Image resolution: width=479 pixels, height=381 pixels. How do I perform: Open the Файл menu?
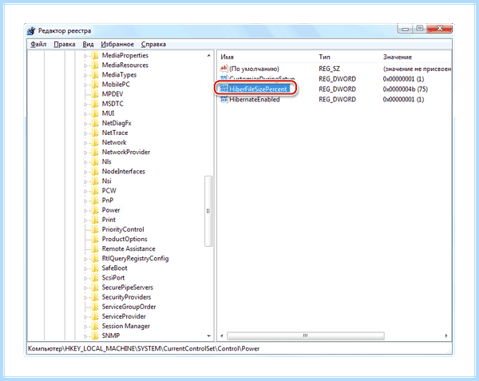point(38,44)
